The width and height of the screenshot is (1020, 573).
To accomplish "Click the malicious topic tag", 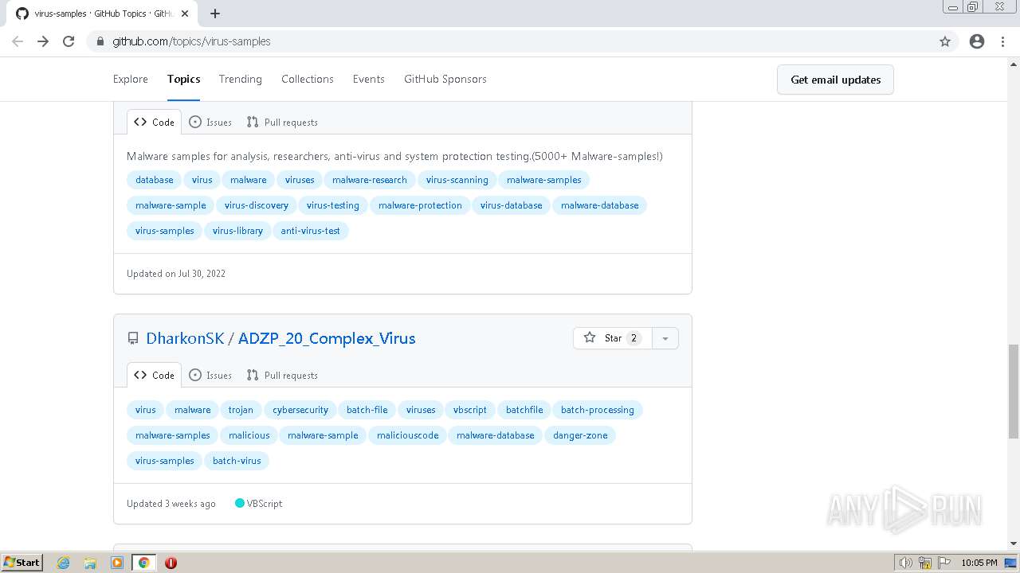I will [x=249, y=435].
